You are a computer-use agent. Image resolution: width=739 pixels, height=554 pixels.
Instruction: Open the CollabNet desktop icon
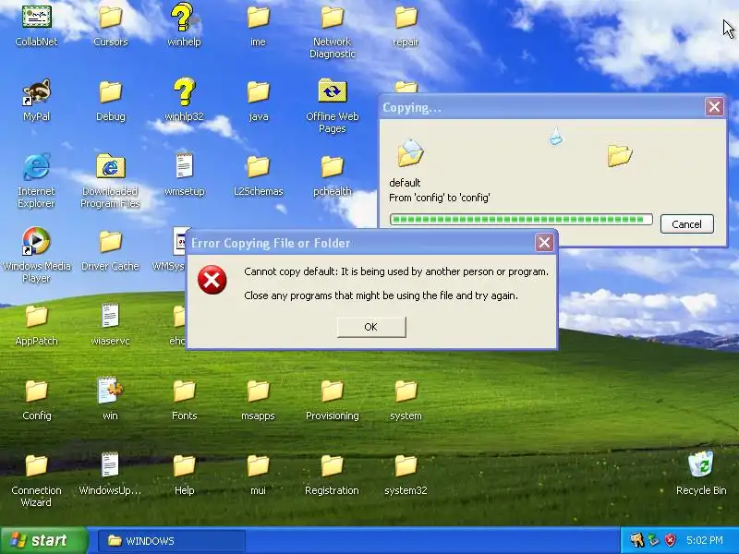[x=36, y=17]
